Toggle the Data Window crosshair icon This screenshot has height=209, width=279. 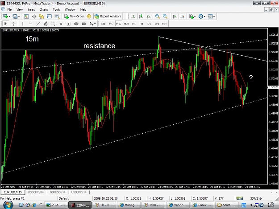point(34,16)
